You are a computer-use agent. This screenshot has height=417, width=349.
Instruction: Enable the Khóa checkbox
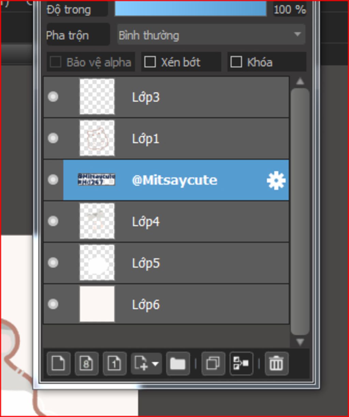pyautogui.click(x=236, y=62)
